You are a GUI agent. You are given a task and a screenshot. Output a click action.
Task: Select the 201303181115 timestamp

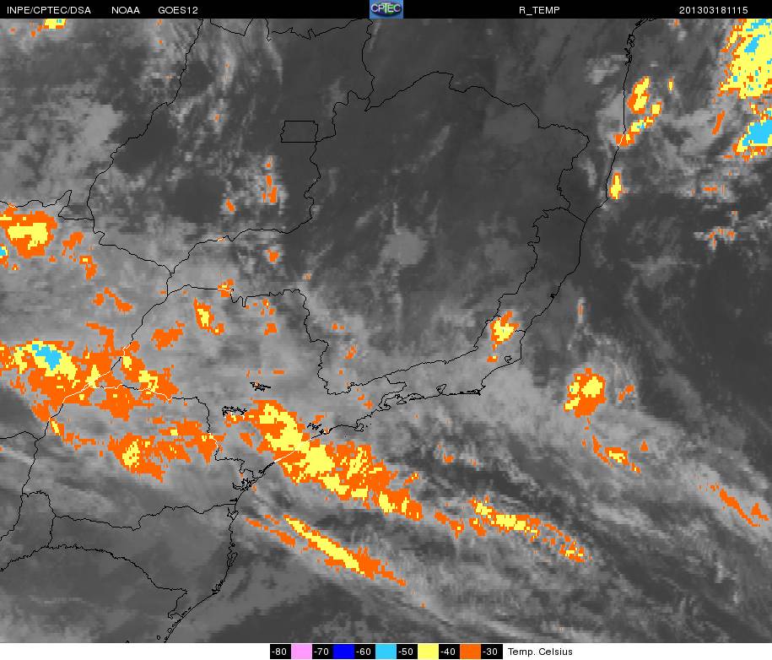pyautogui.click(x=714, y=10)
